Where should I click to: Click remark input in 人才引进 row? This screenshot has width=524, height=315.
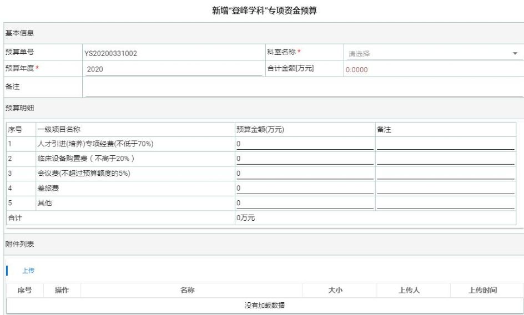pos(446,144)
